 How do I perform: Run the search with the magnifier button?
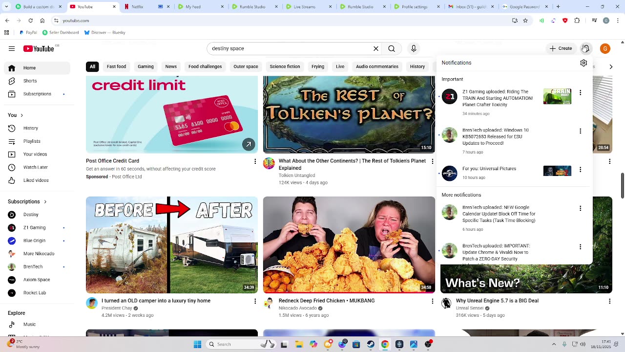coord(392,48)
